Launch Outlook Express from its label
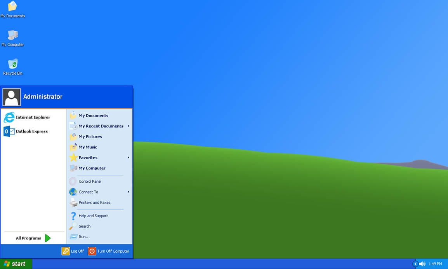448x269 pixels. coord(32,131)
